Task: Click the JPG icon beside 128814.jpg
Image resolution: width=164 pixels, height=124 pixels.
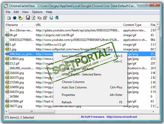Action: 7,59
